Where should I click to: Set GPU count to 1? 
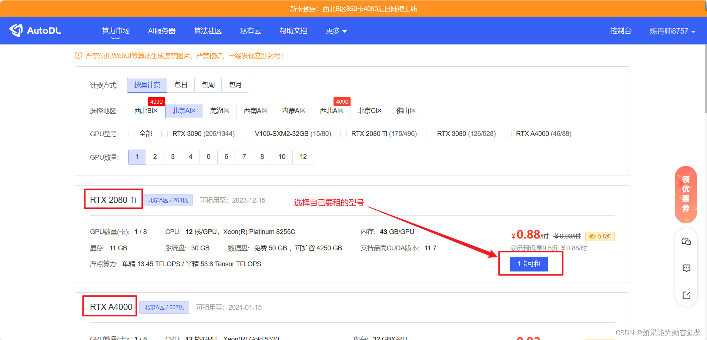[x=137, y=157]
